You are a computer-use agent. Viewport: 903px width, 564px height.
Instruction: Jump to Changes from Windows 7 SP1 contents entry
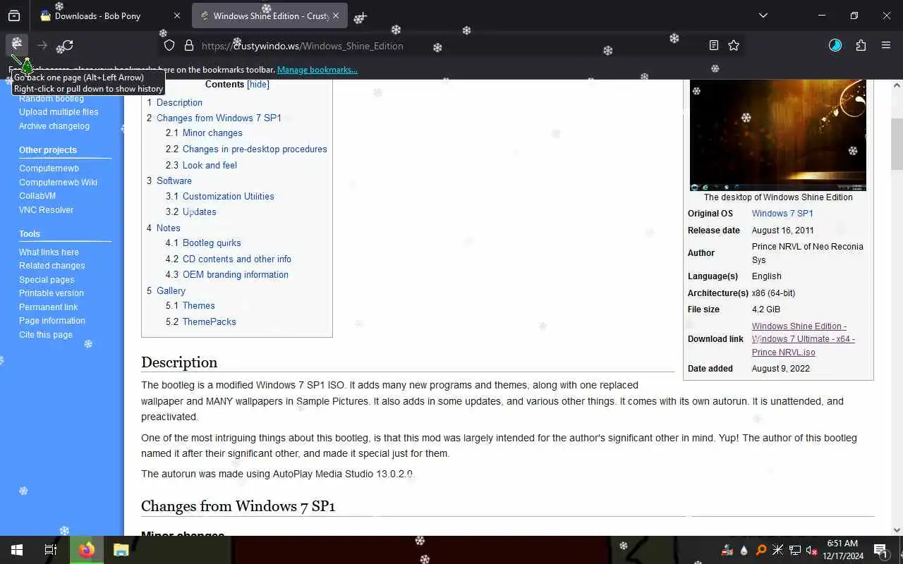(x=219, y=118)
